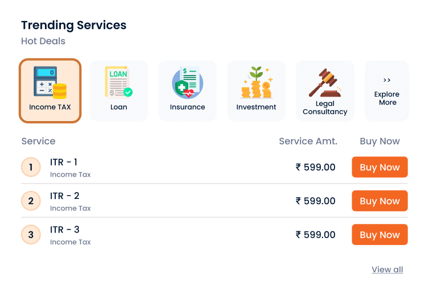Switch to the Insurance category label

(187, 107)
